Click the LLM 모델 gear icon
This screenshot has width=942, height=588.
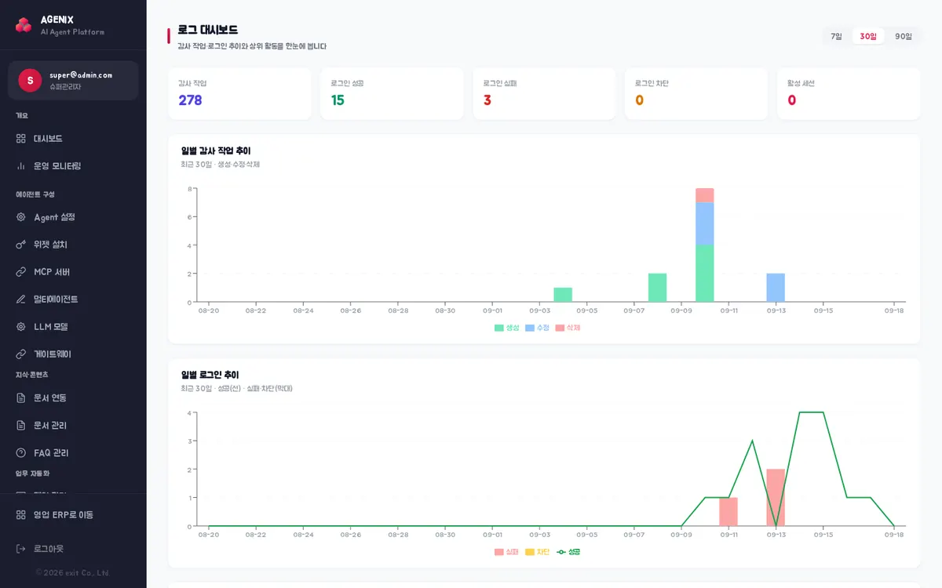click(x=21, y=327)
